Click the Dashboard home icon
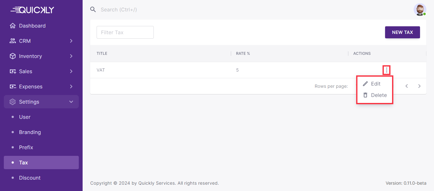Image resolution: width=434 pixels, height=191 pixels. pos(13,26)
